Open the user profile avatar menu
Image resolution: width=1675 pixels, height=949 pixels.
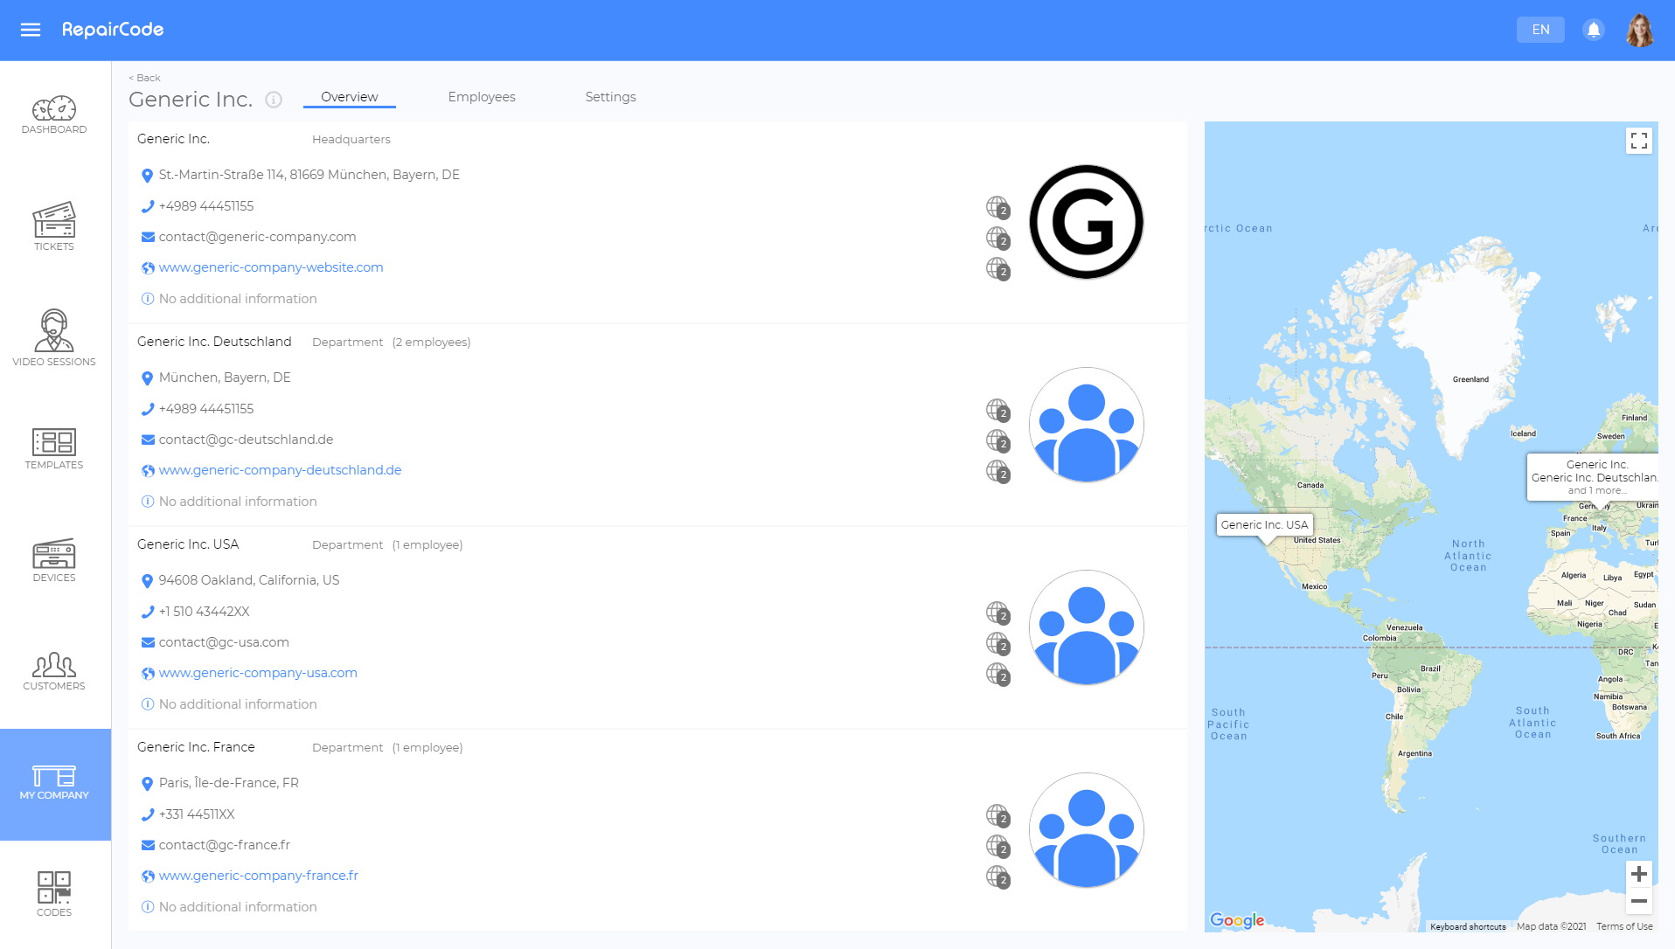coord(1640,30)
